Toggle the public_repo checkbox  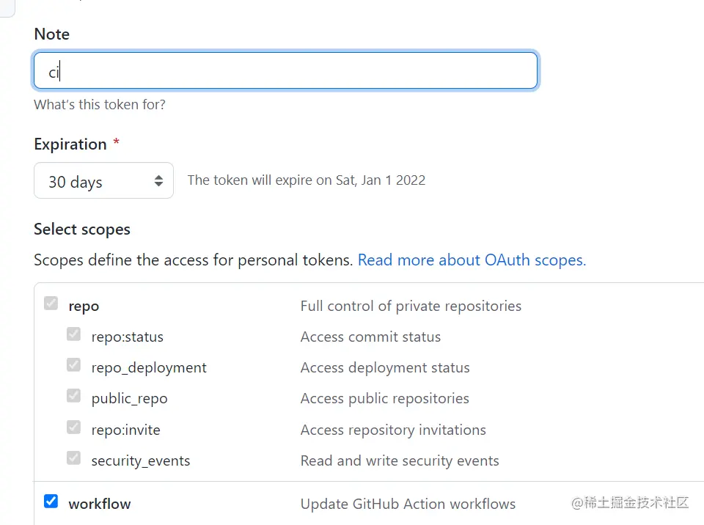tap(73, 396)
